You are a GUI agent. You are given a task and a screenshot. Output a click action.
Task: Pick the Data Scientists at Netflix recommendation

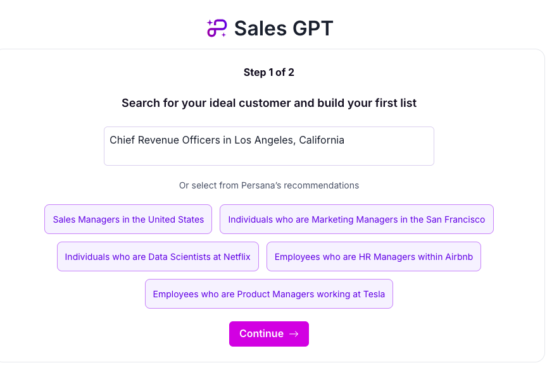[158, 257]
